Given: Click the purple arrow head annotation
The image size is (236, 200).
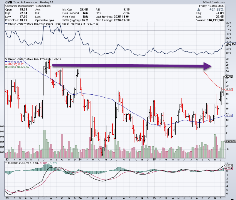Looking at the screenshot, I should (207, 66).
